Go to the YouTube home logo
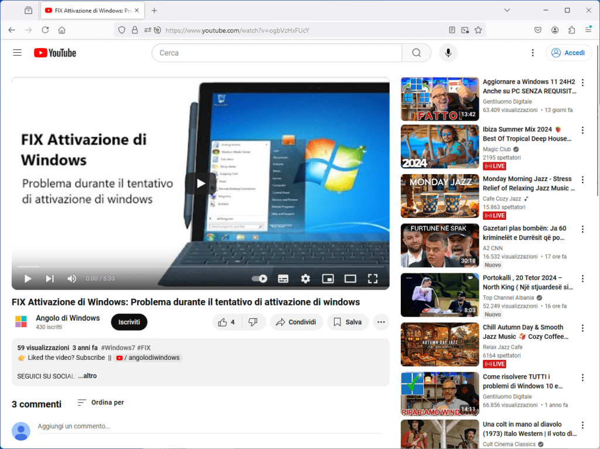Viewport: 600px width, 449px height. [55, 53]
